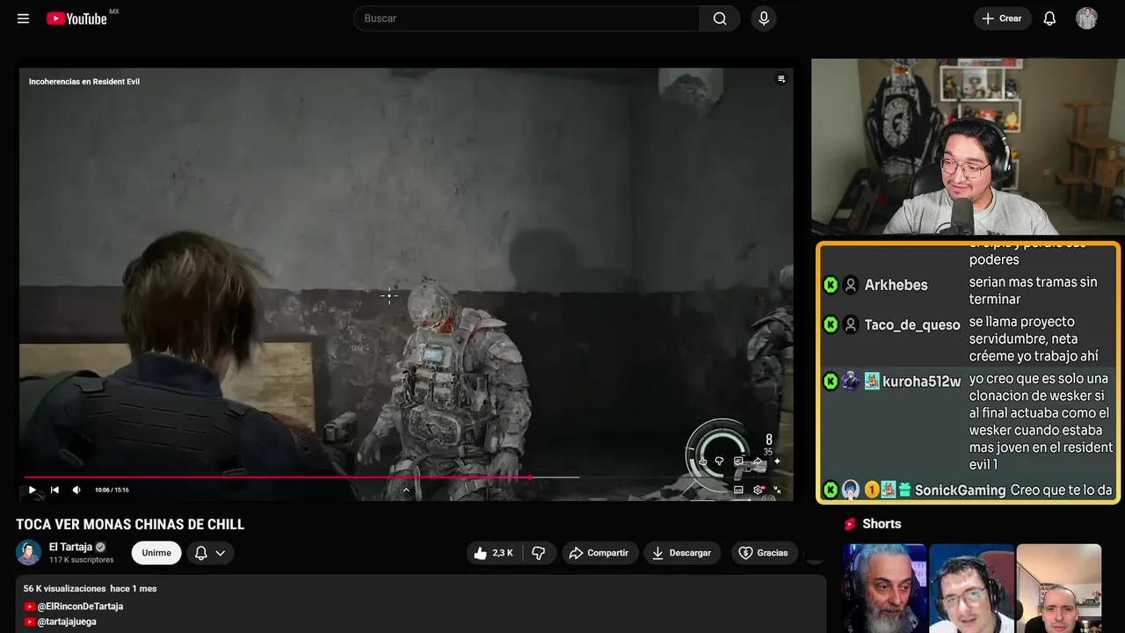Click the 'serian mas tramas sin terminar' message
The width and height of the screenshot is (1125, 633).
(1033, 291)
